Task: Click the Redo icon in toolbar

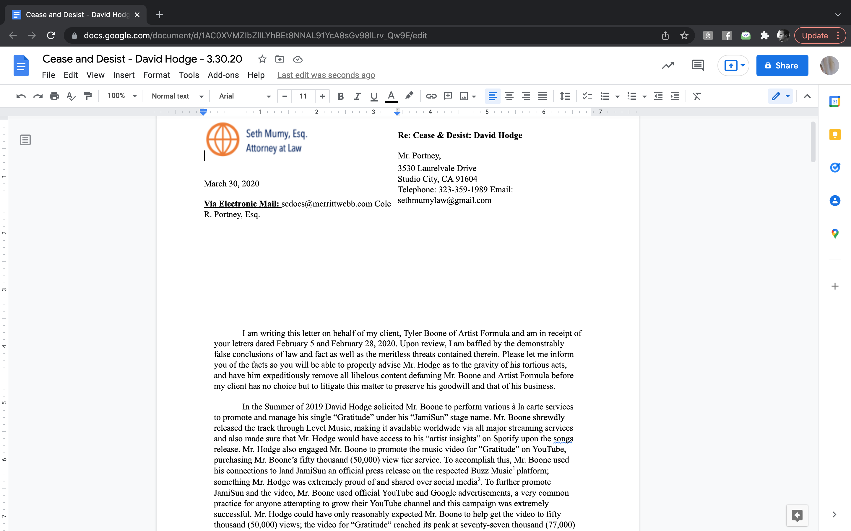Action: 38,96
